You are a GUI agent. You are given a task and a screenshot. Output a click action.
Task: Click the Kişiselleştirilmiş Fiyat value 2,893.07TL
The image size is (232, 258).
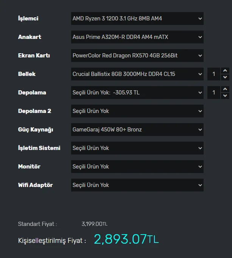126,239
